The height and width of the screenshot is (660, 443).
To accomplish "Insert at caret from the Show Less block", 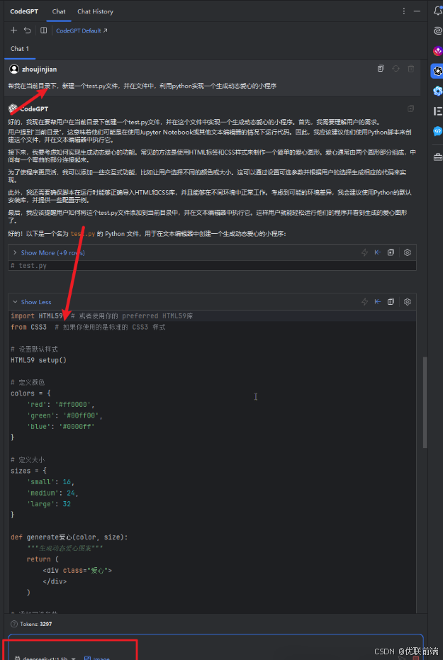I will [x=378, y=302].
